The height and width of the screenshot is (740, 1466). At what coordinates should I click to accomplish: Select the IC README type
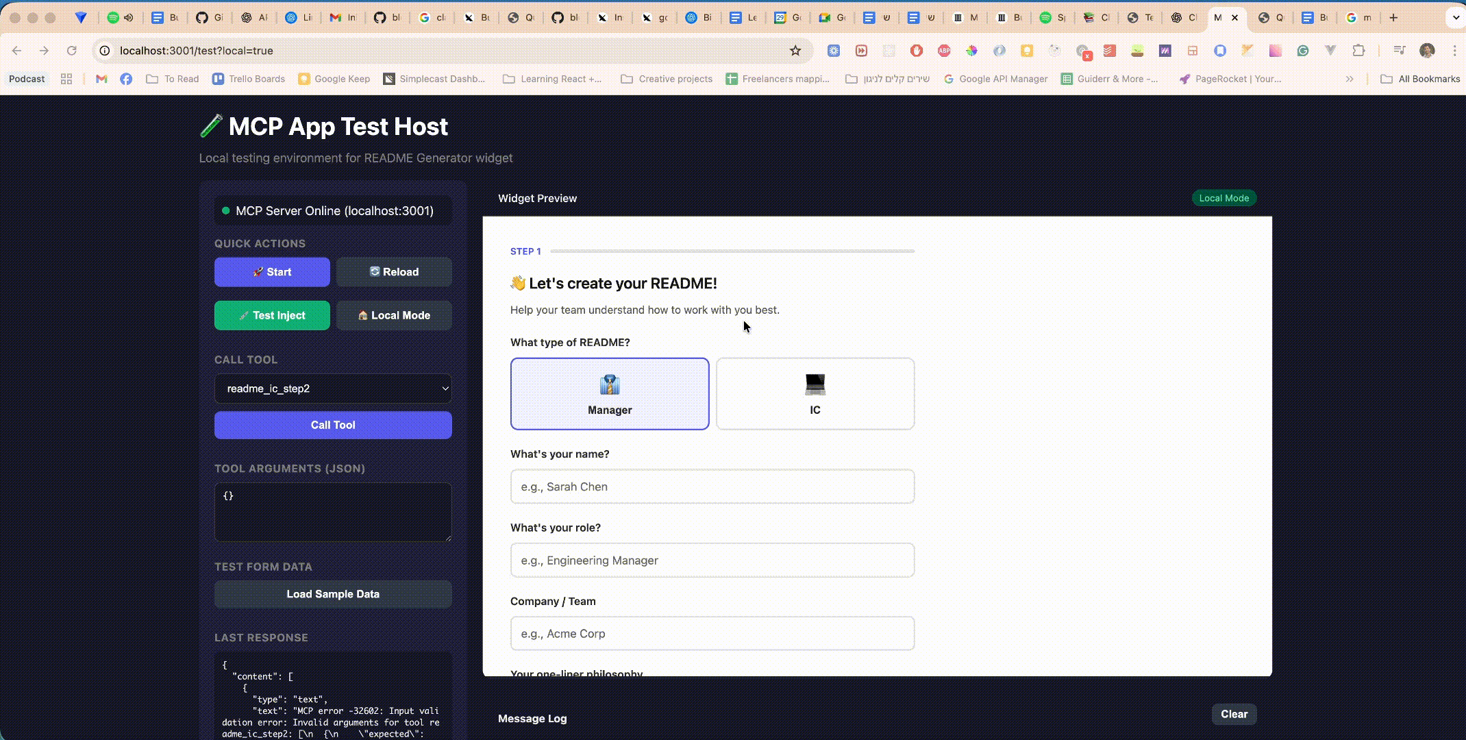815,394
